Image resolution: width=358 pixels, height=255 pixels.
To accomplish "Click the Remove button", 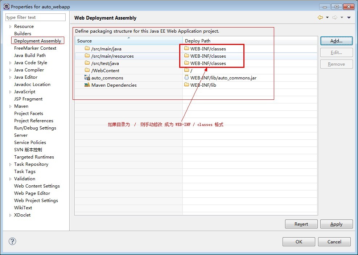I will (336, 64).
